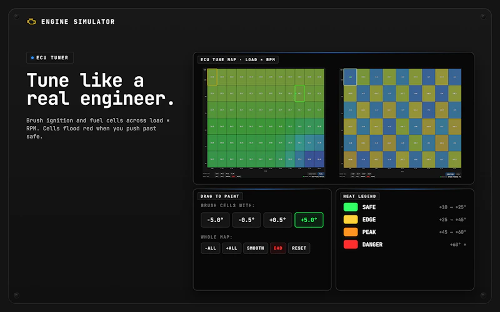Image resolution: width=500 pixels, height=312 pixels.
Task: Apply SMOOTH to the whole map
Action: coord(256,248)
